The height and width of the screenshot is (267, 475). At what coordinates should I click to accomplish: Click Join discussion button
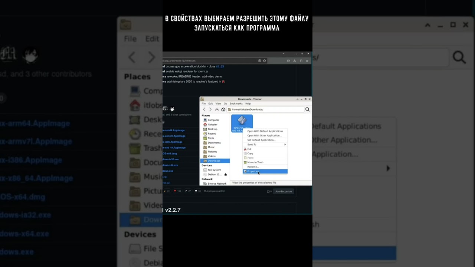coord(283,191)
